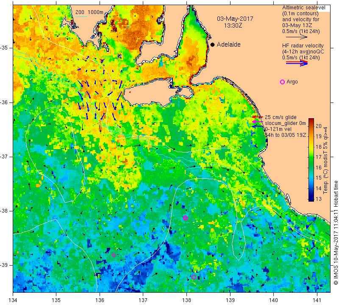This screenshot has width=339, height=305.
Task: Select the '200 1000m' isobath legend text
Action: pyautogui.click(x=89, y=12)
